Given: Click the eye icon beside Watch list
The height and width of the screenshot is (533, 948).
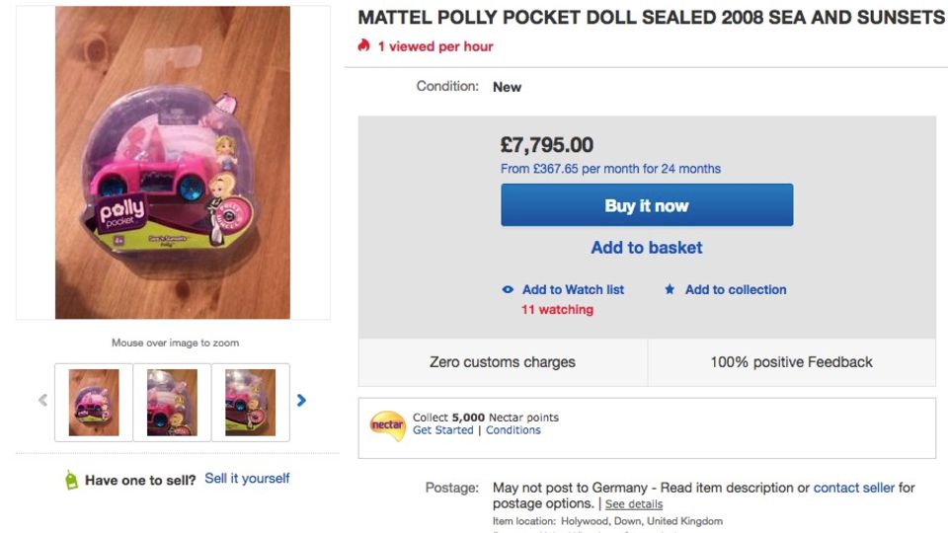Looking at the screenshot, I should click(x=508, y=290).
